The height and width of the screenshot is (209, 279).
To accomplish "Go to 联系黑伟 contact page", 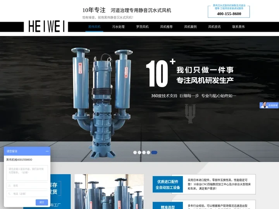I will pyautogui.click(x=238, y=27).
